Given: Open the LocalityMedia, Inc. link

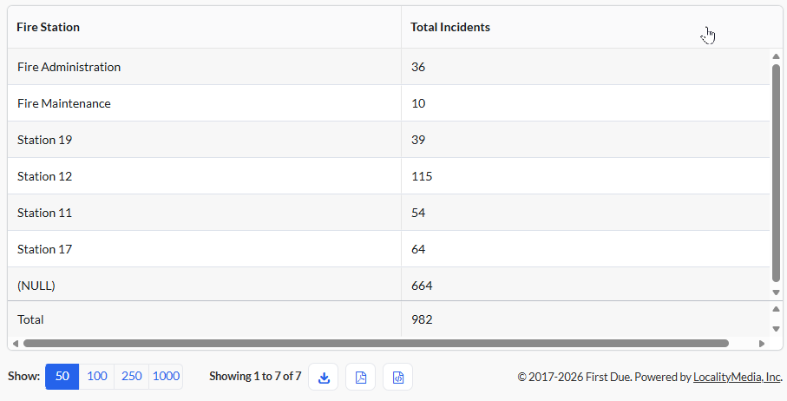Looking at the screenshot, I should 738,377.
